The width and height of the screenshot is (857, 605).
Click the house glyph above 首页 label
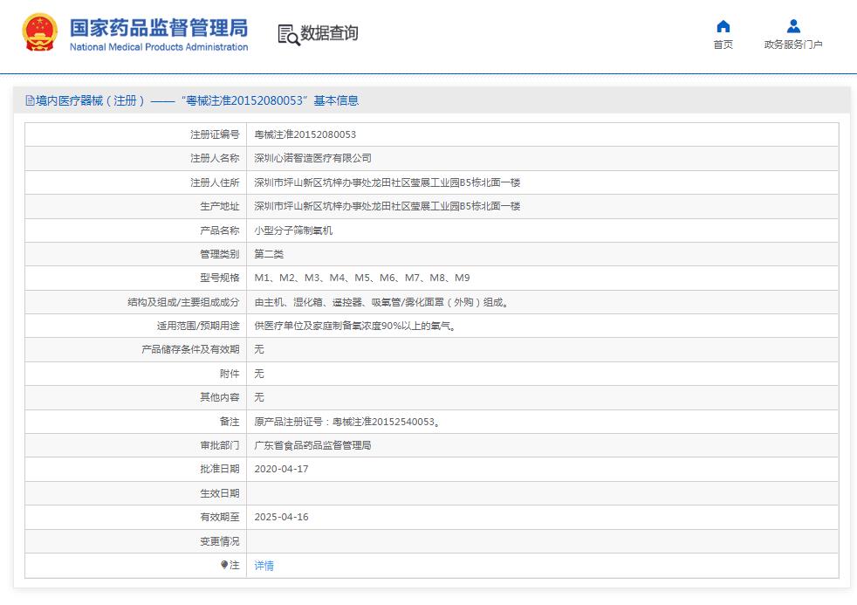pyautogui.click(x=722, y=28)
